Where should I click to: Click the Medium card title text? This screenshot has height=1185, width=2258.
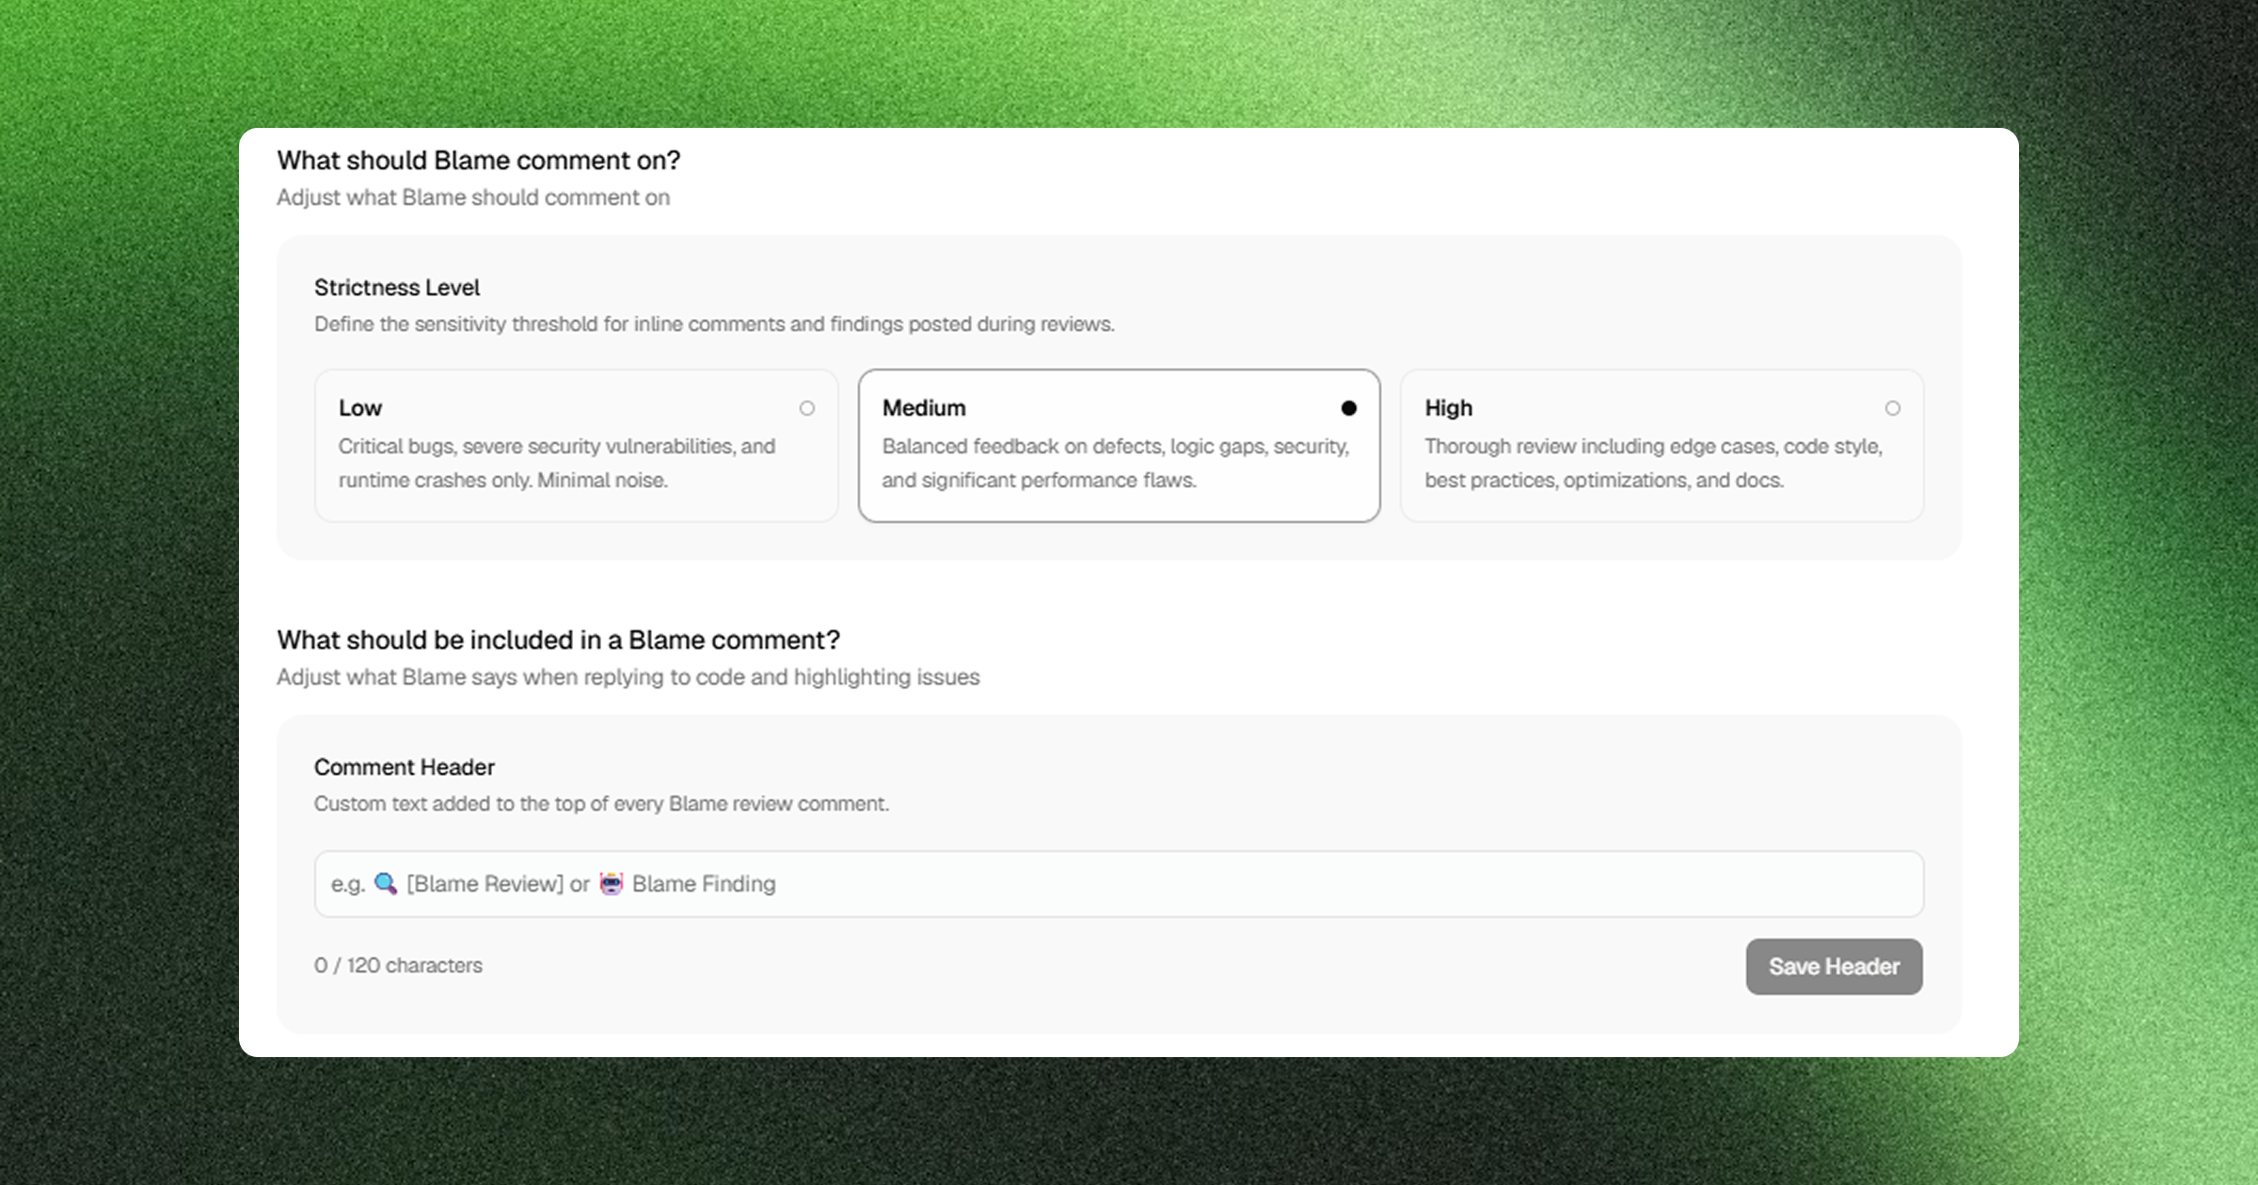coord(924,408)
